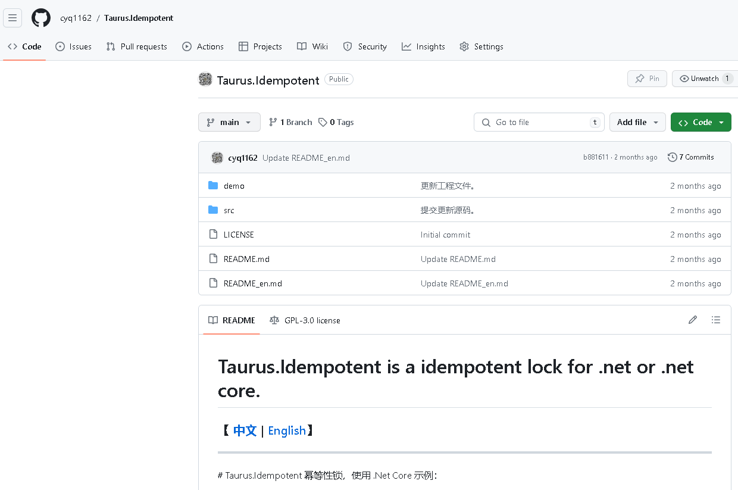Open cyq1162 commit author name link
The width and height of the screenshot is (738, 490).
(x=243, y=158)
